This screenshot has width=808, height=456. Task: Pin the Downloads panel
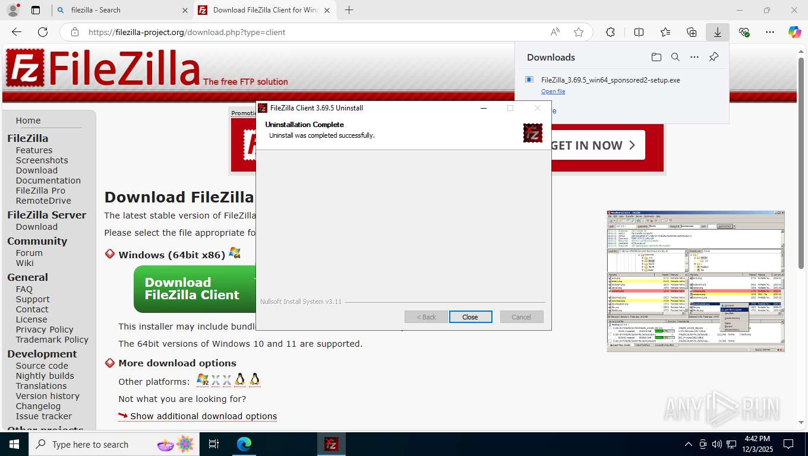714,57
